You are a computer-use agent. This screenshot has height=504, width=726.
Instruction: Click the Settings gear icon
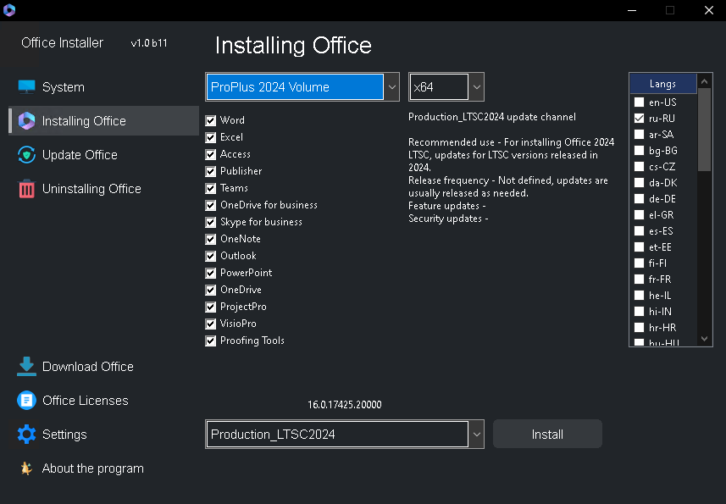pos(26,434)
